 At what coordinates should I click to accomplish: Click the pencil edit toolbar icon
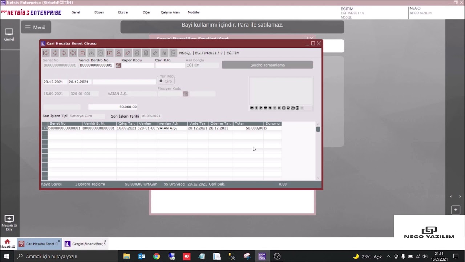click(x=128, y=53)
